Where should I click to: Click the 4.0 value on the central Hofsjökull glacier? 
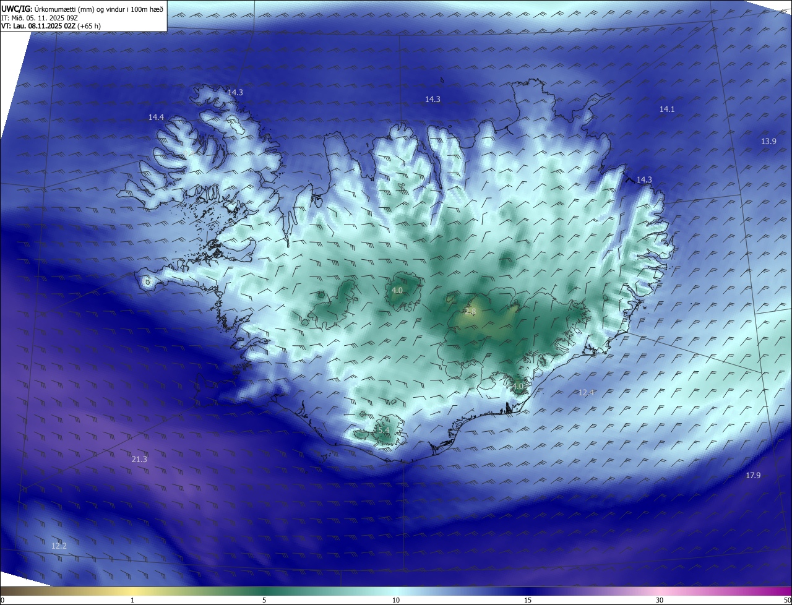397,290
